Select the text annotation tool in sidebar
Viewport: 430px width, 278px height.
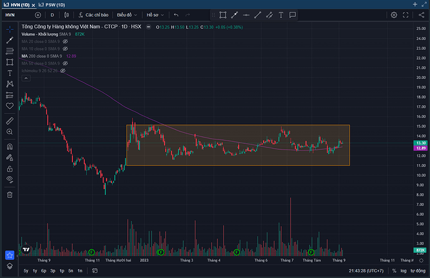[10, 73]
